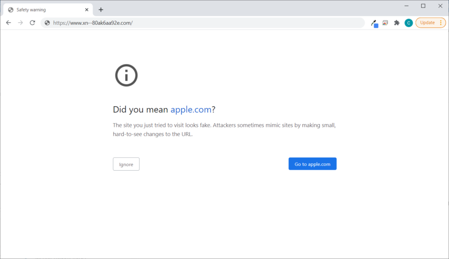Follow the apple.com link in heading
449x259 pixels.
coord(191,110)
